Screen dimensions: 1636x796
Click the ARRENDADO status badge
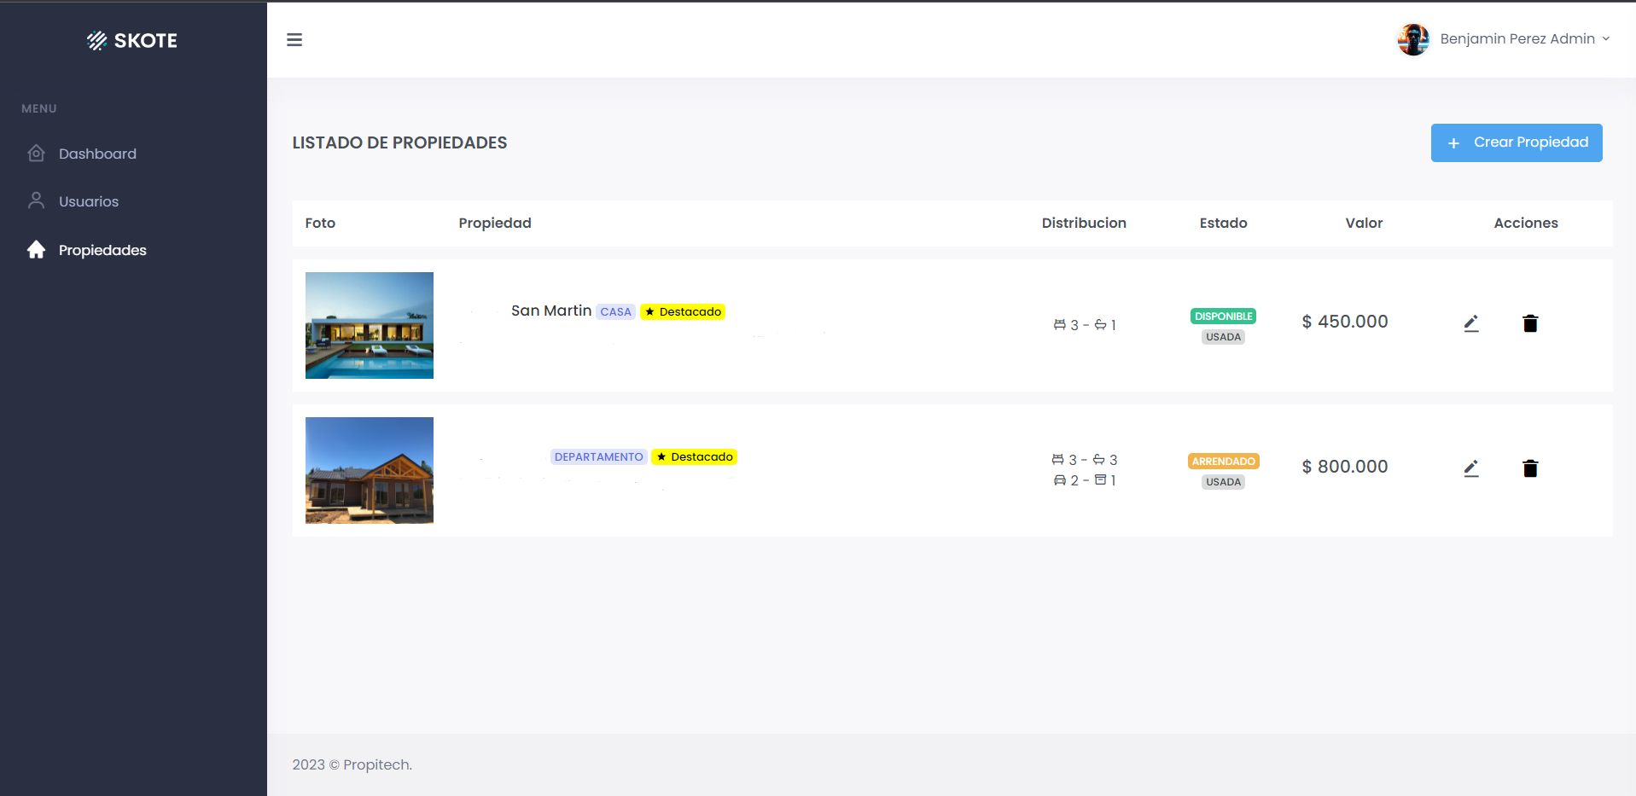[x=1223, y=462]
